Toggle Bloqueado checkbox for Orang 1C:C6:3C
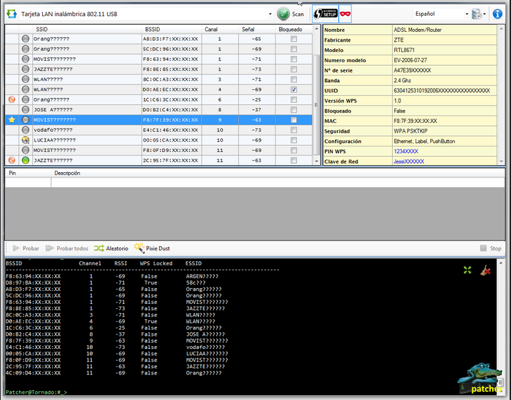Screen dimensions: 511x400 pyautogui.click(x=293, y=99)
